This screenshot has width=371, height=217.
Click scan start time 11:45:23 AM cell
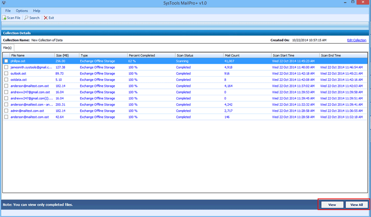pos(293,61)
